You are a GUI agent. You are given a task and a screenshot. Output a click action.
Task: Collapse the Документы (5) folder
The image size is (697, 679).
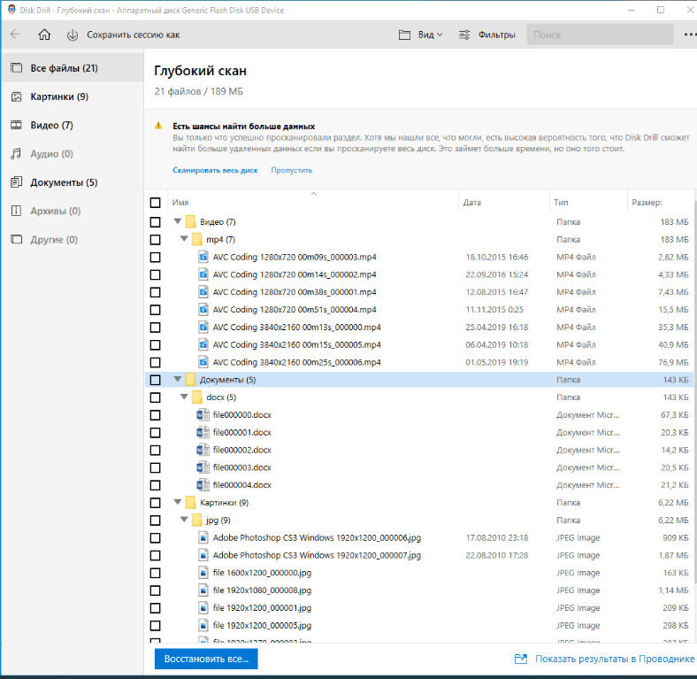(178, 380)
